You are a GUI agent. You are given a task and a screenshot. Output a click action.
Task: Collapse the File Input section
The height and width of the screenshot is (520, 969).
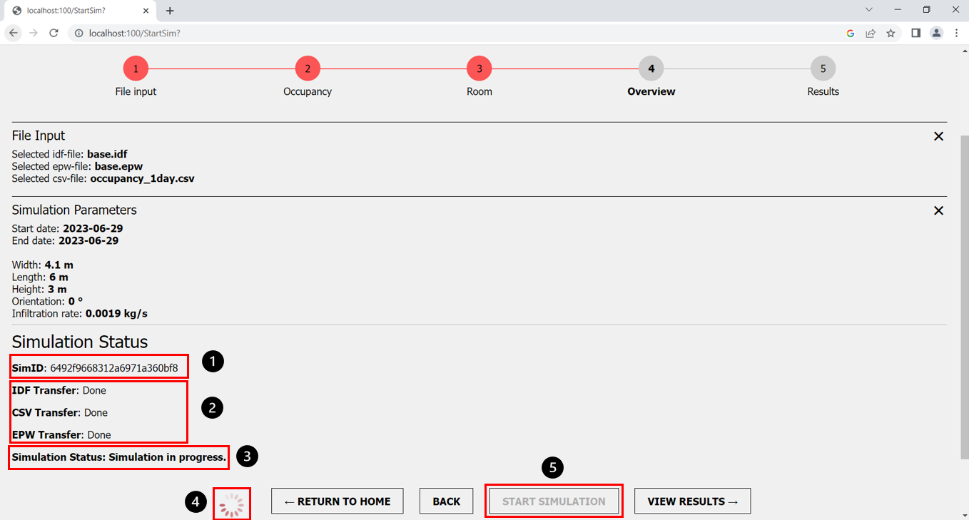click(x=938, y=136)
